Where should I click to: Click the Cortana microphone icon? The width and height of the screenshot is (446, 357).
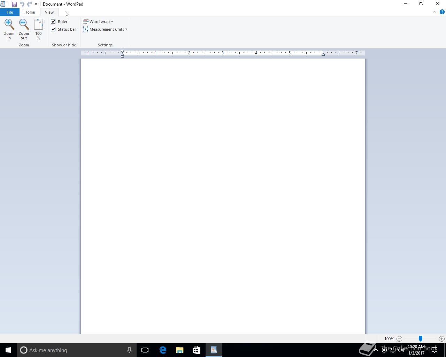[x=129, y=350]
